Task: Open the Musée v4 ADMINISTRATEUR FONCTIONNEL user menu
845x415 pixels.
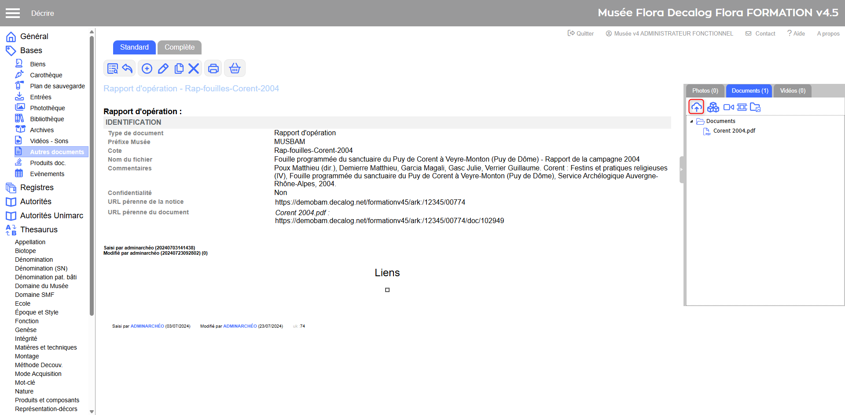Action: click(x=669, y=33)
